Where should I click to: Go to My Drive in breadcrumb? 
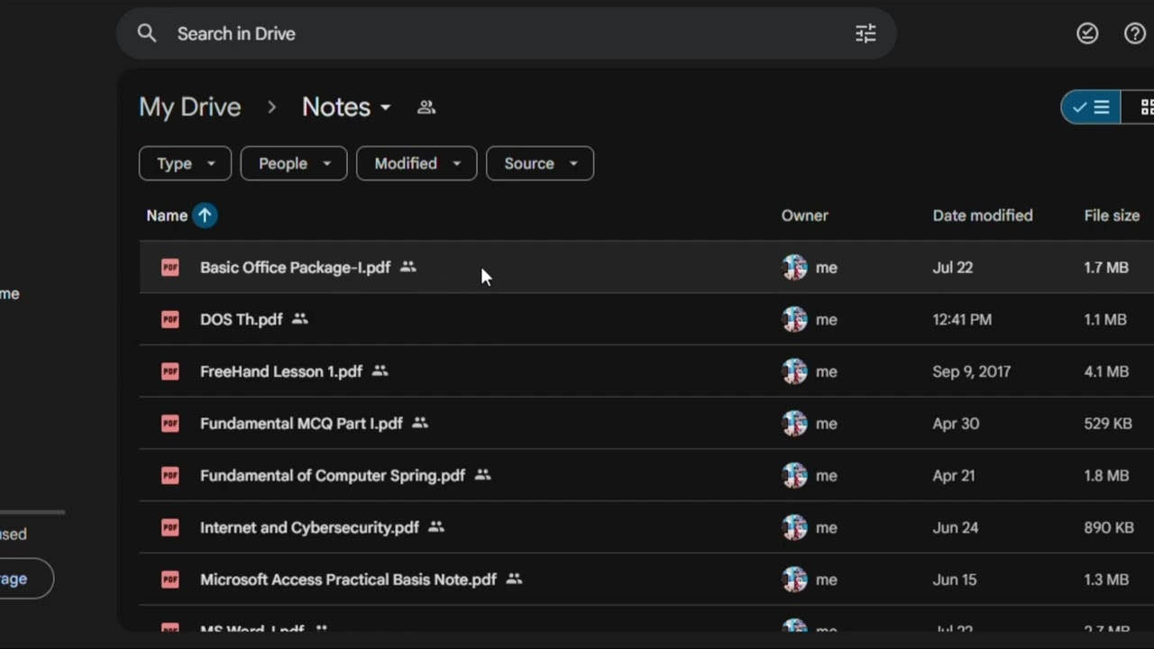[190, 107]
